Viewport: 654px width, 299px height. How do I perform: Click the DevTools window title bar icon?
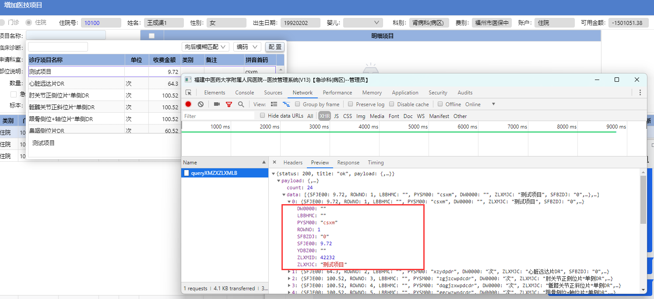click(188, 80)
